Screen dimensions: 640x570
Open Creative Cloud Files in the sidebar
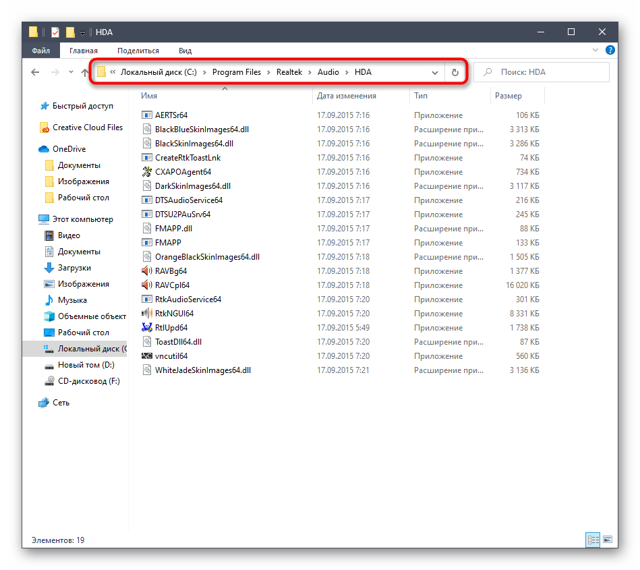pos(88,127)
